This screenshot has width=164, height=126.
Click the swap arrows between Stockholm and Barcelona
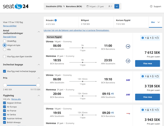point(64,6)
